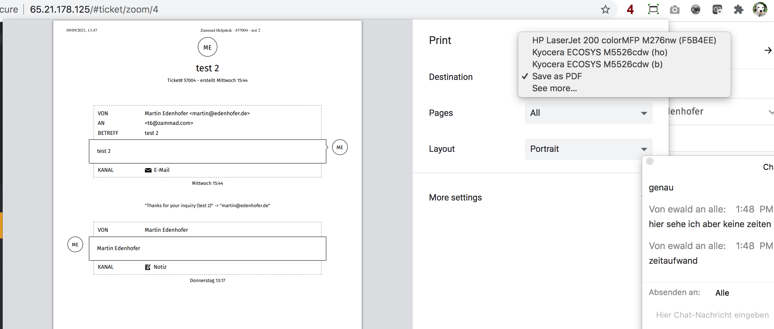Open the Layout dropdown showing Portrait
The width and height of the screenshot is (774, 329).
tap(588, 149)
